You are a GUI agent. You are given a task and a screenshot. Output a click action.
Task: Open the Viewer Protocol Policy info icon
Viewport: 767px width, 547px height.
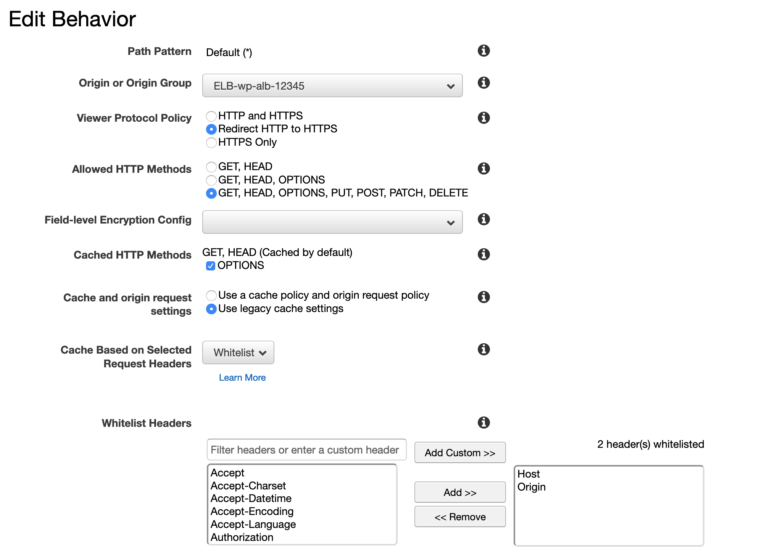click(x=483, y=118)
